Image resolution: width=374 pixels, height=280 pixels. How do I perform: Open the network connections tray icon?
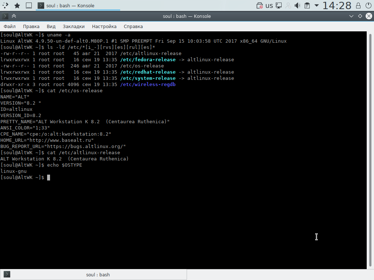[279, 5]
